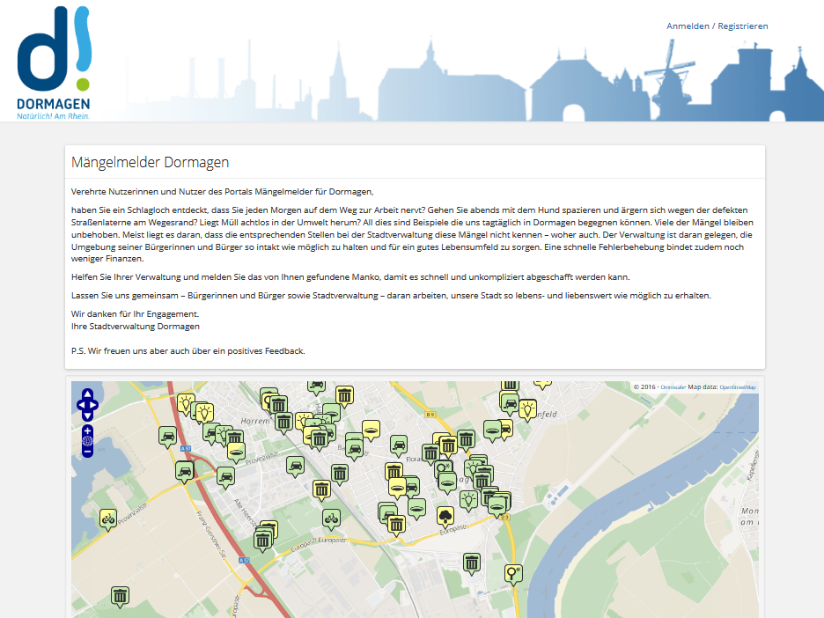
Task: Click the paragraph starting 'Helfen Sie Ihrer Verwaltung'
Action: coord(350,277)
